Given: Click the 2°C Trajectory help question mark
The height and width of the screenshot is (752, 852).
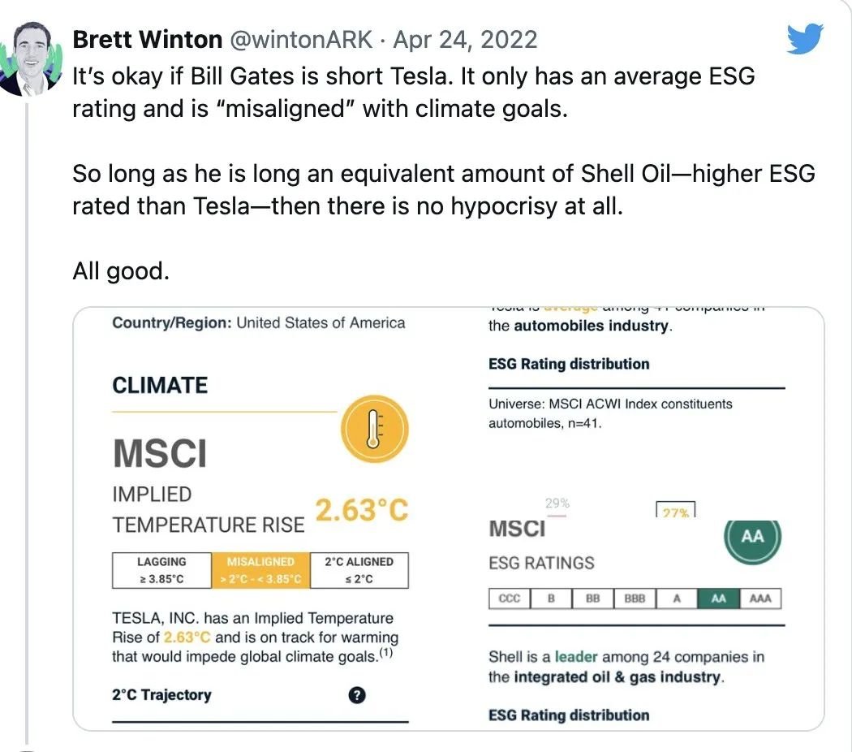Looking at the screenshot, I should [356, 695].
